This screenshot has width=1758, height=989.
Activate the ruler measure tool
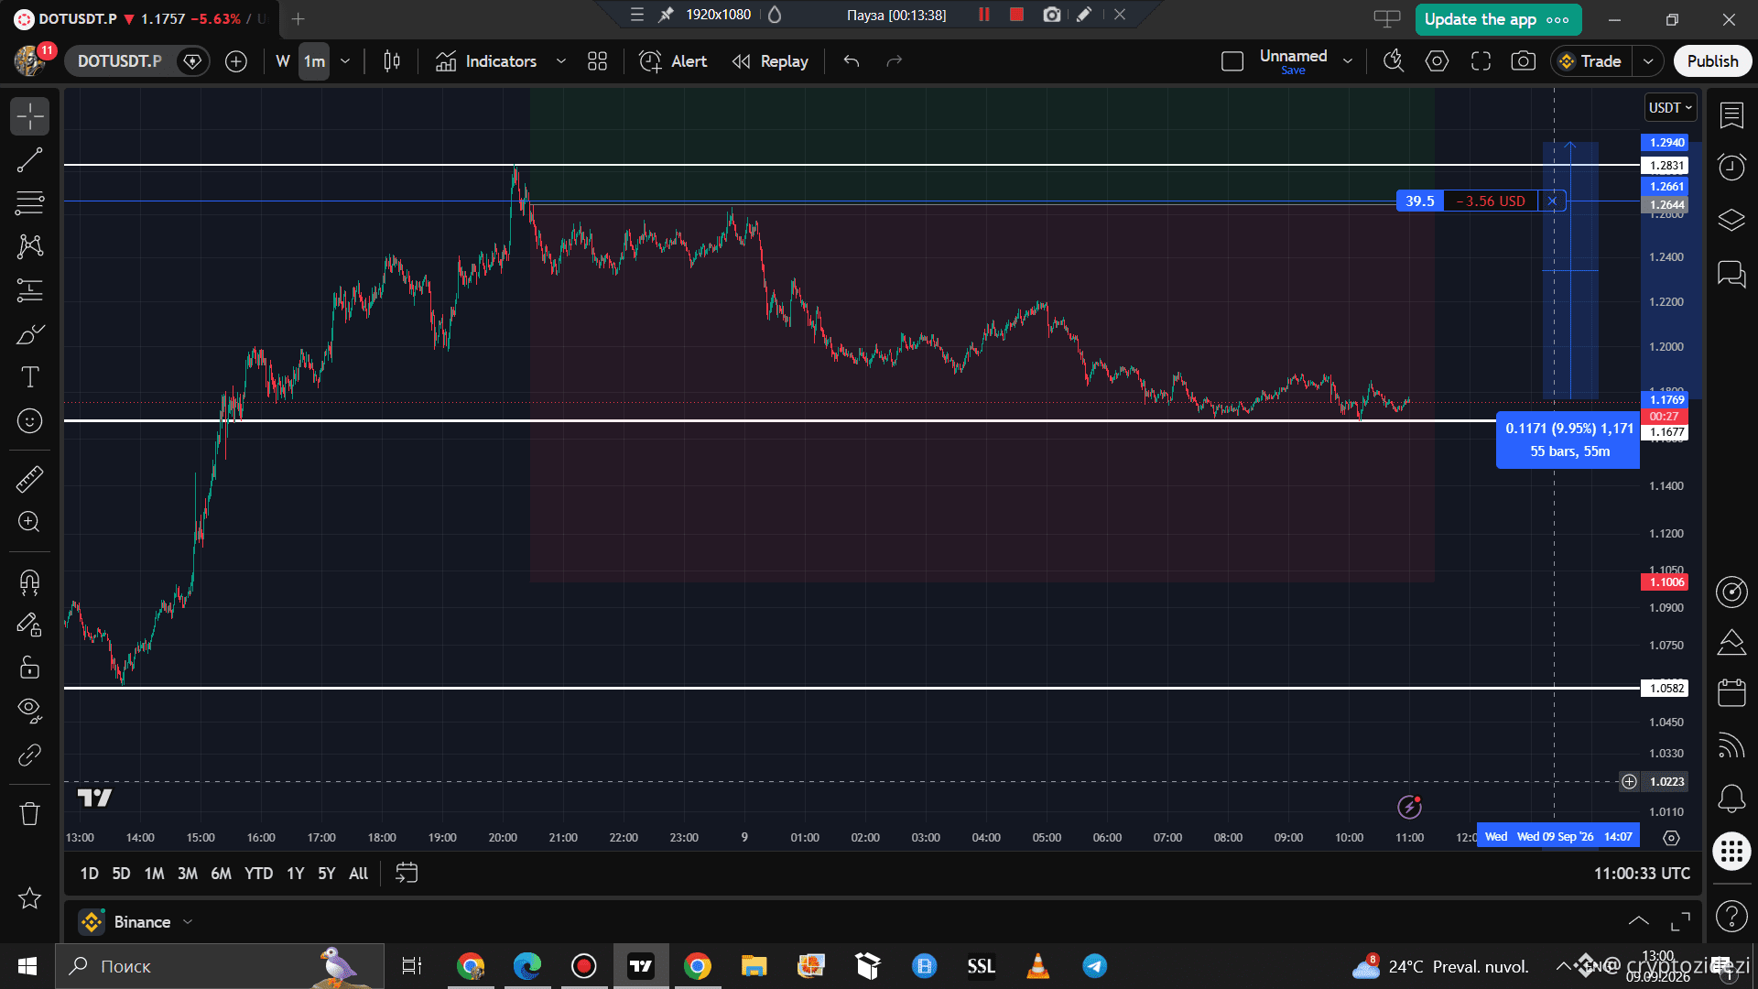(29, 479)
